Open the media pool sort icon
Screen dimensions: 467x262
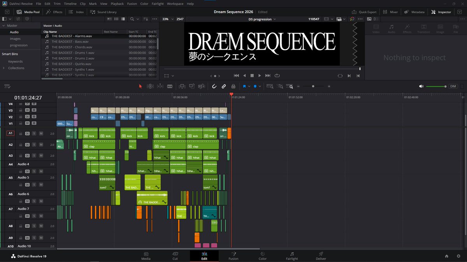146,19
